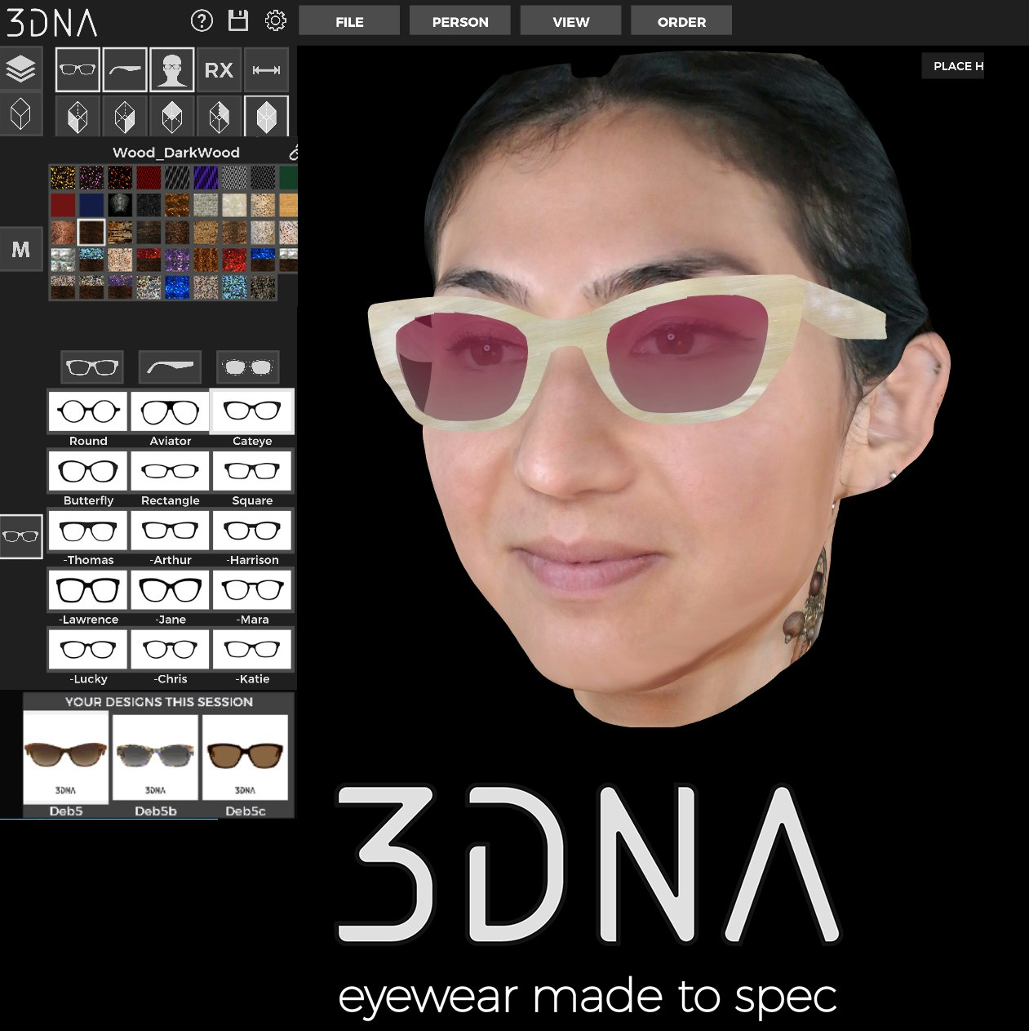
Task: Select the temple arm tool
Action: tap(124, 69)
